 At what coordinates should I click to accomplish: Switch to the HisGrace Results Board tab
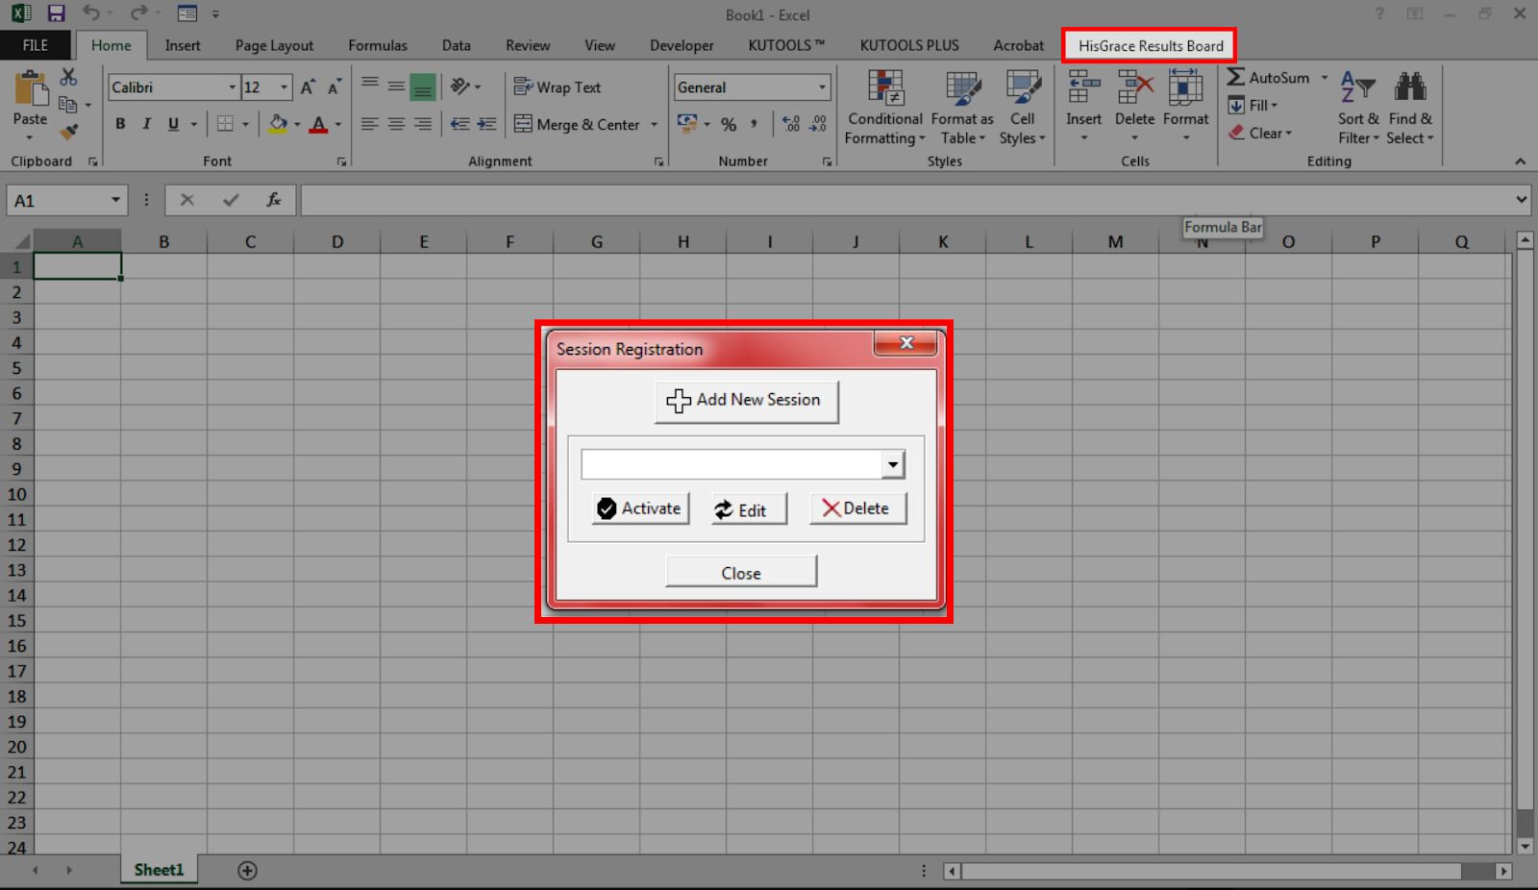click(x=1149, y=44)
